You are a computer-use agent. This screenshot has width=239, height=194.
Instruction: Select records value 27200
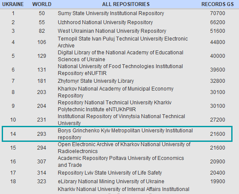pos(217,120)
